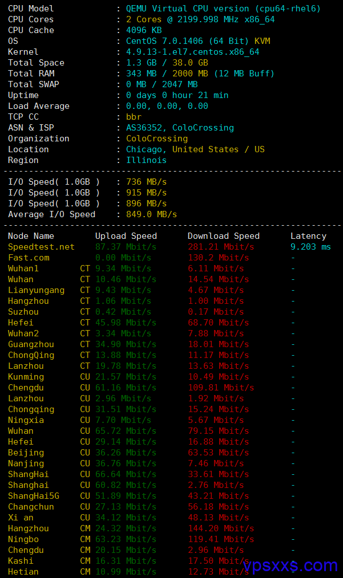Select the Lianyungang node row name
This screenshot has width=343, height=578.
point(36,290)
